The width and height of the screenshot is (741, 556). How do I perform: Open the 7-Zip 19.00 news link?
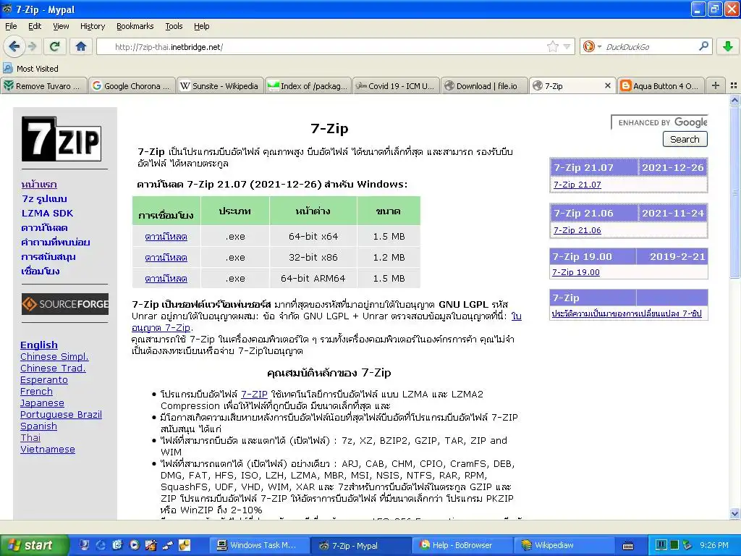575,272
